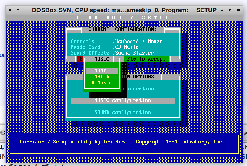Click the MUSIC popup title
This screenshot has width=247, height=166.
click(102, 59)
